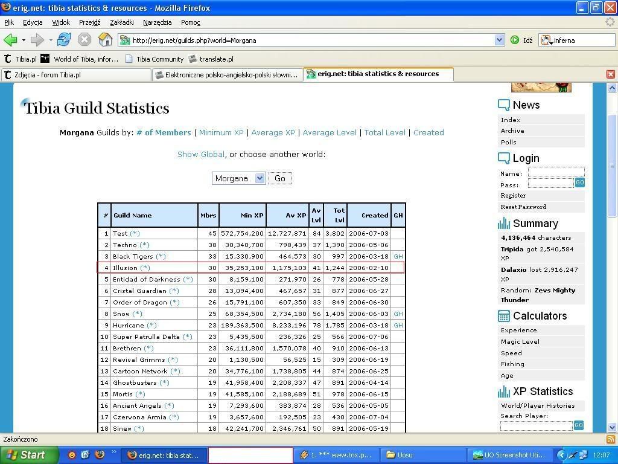The width and height of the screenshot is (618, 464).
Task: Open the Plik menu
Action: pos(9,22)
